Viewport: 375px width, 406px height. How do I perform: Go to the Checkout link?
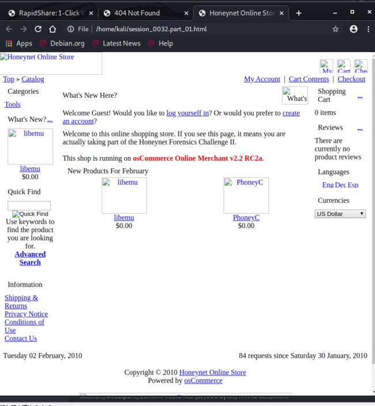click(351, 79)
